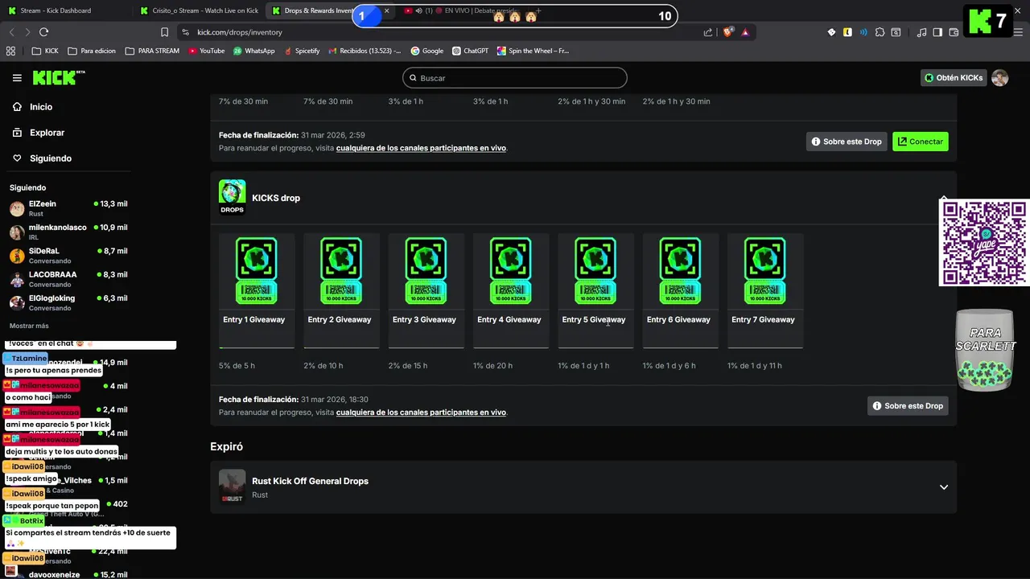Open ChatGPT bookmark
1030x579 pixels.
(471, 51)
